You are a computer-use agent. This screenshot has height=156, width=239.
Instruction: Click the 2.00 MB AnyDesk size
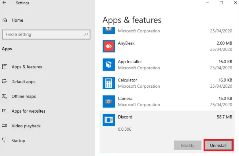point(224,43)
